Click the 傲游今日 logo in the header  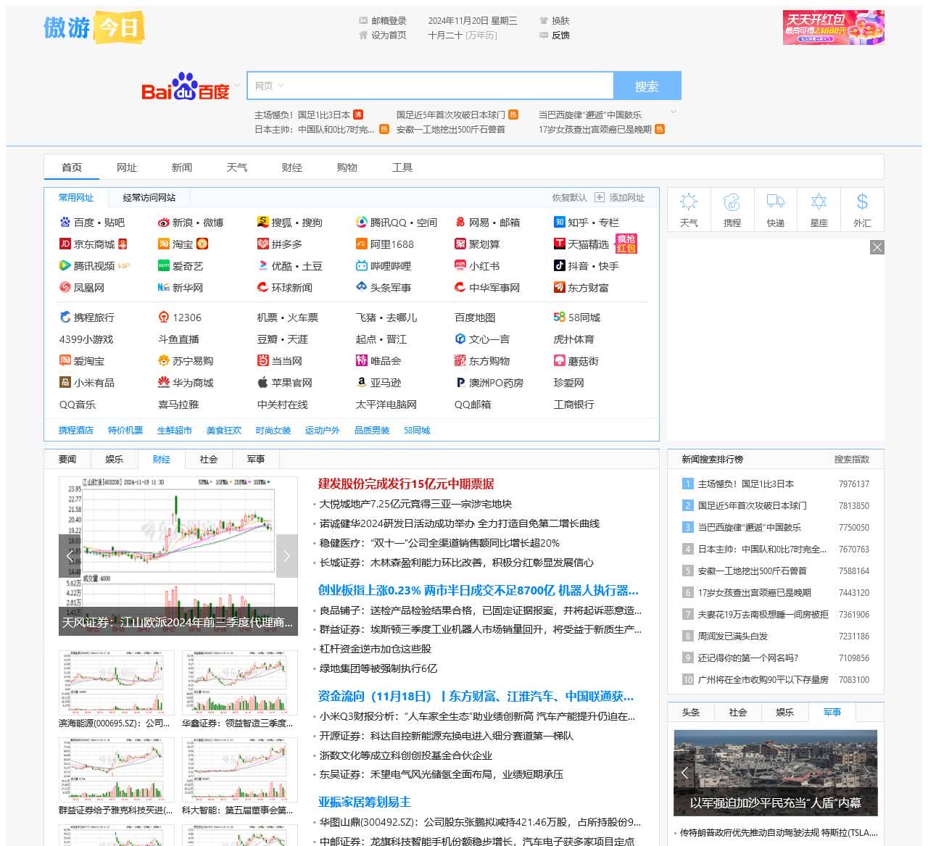click(x=94, y=28)
